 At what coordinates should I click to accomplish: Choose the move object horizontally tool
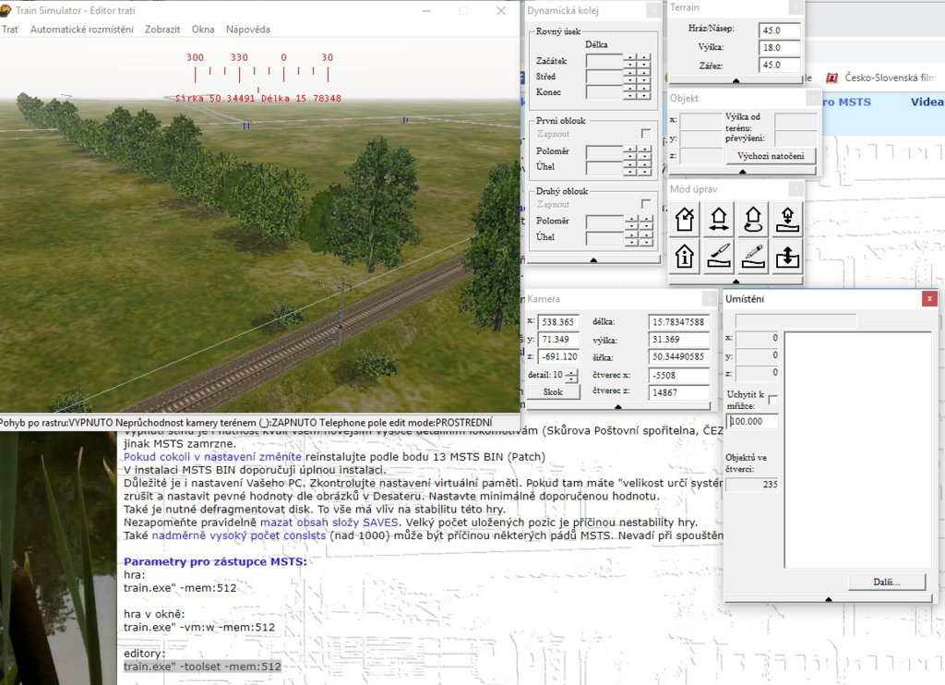tap(719, 219)
